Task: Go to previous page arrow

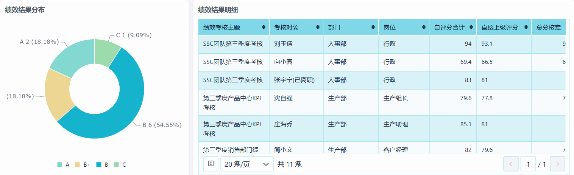Action: 511,164
